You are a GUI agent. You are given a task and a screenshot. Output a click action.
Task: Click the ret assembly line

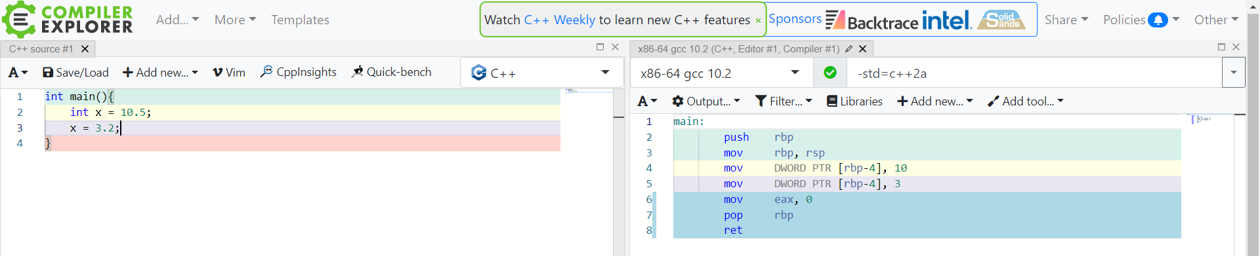click(927, 230)
